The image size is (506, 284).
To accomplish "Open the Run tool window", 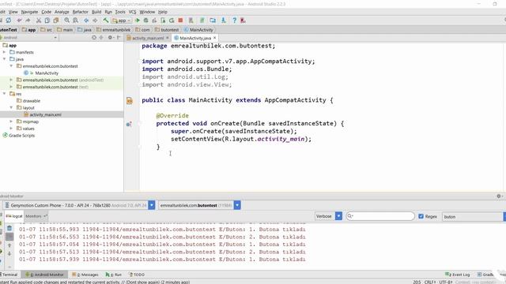I will click(114, 275).
